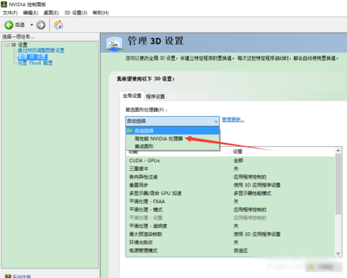Open the 3D 设置(3) menu
This screenshot has width=347, height=278.
tap(76, 13)
